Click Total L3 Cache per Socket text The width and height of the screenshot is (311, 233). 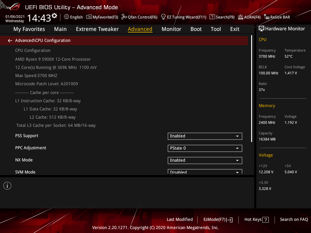click(56, 125)
